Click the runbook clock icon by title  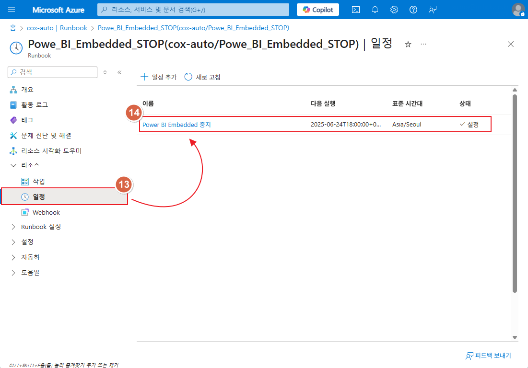point(16,48)
